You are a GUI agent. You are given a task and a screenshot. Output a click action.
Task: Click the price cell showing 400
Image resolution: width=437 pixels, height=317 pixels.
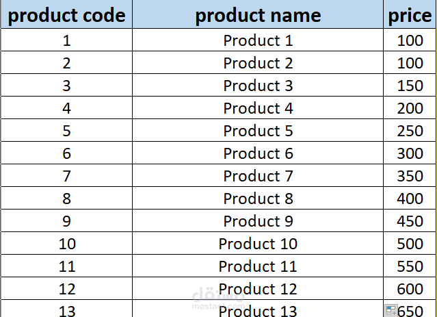click(410, 199)
